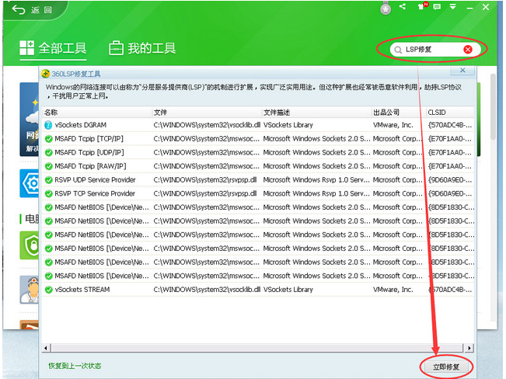The image size is (506, 379).
Task: Open the main menu dropdown icon
Action: tap(453, 6)
